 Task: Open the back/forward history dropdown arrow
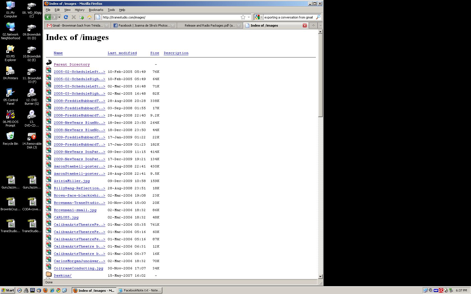(59, 17)
